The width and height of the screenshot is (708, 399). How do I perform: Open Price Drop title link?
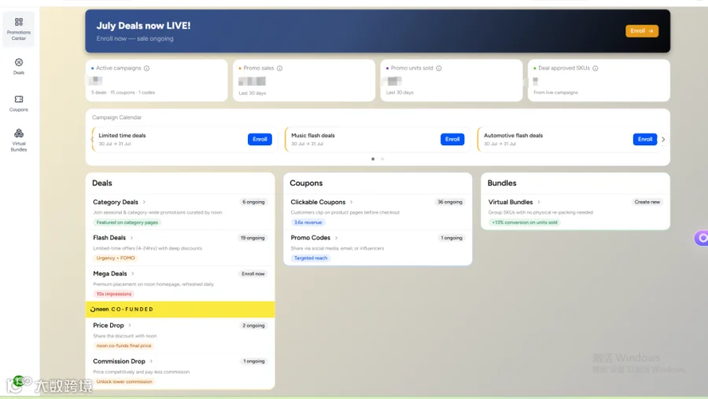pyautogui.click(x=109, y=325)
